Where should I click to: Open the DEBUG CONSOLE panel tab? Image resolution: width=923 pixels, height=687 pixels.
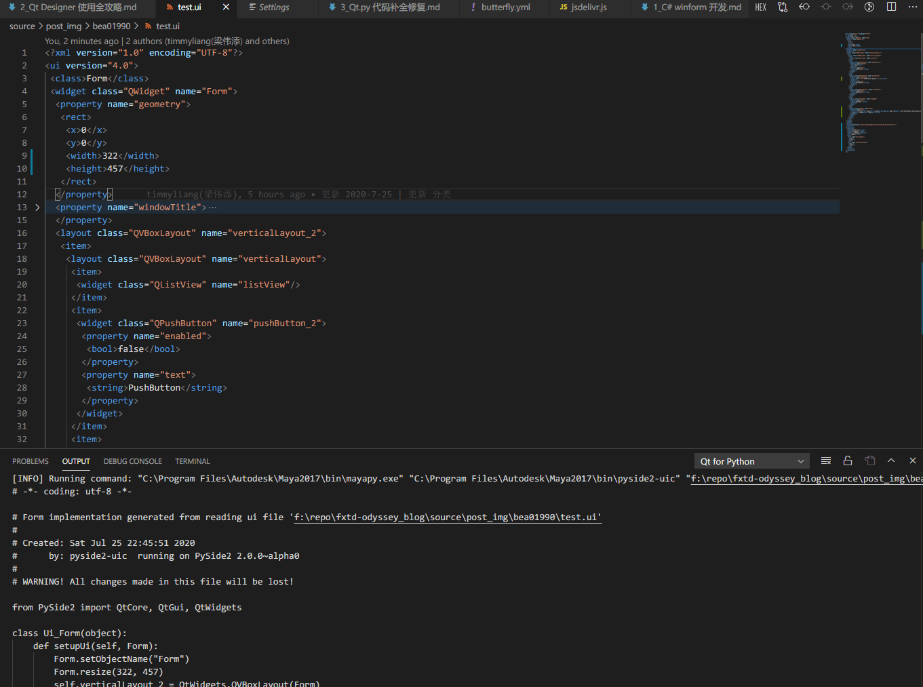pyautogui.click(x=133, y=461)
